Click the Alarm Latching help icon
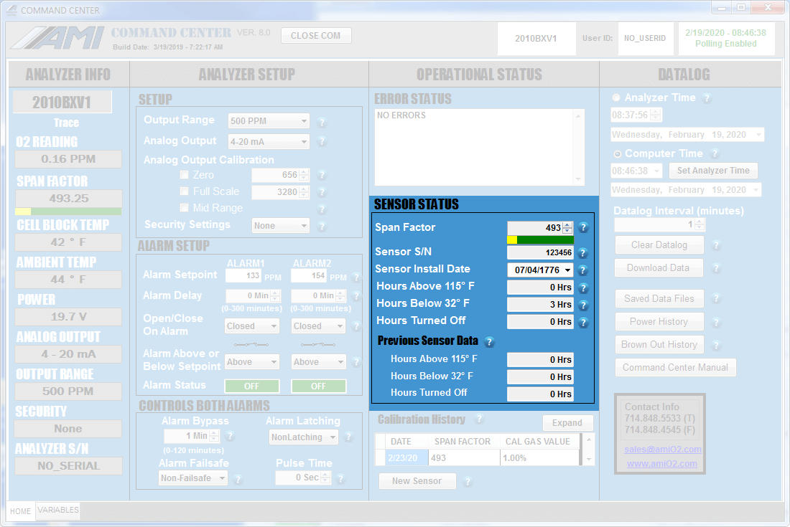 pos(348,437)
